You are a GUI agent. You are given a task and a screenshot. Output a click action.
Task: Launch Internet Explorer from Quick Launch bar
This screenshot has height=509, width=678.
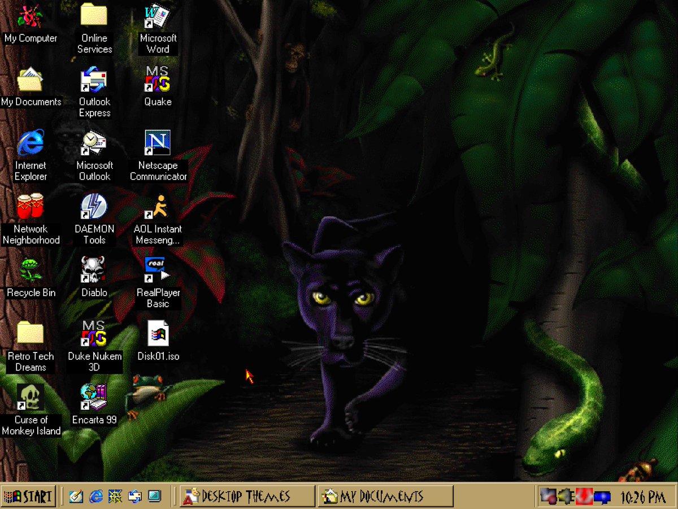[97, 497]
